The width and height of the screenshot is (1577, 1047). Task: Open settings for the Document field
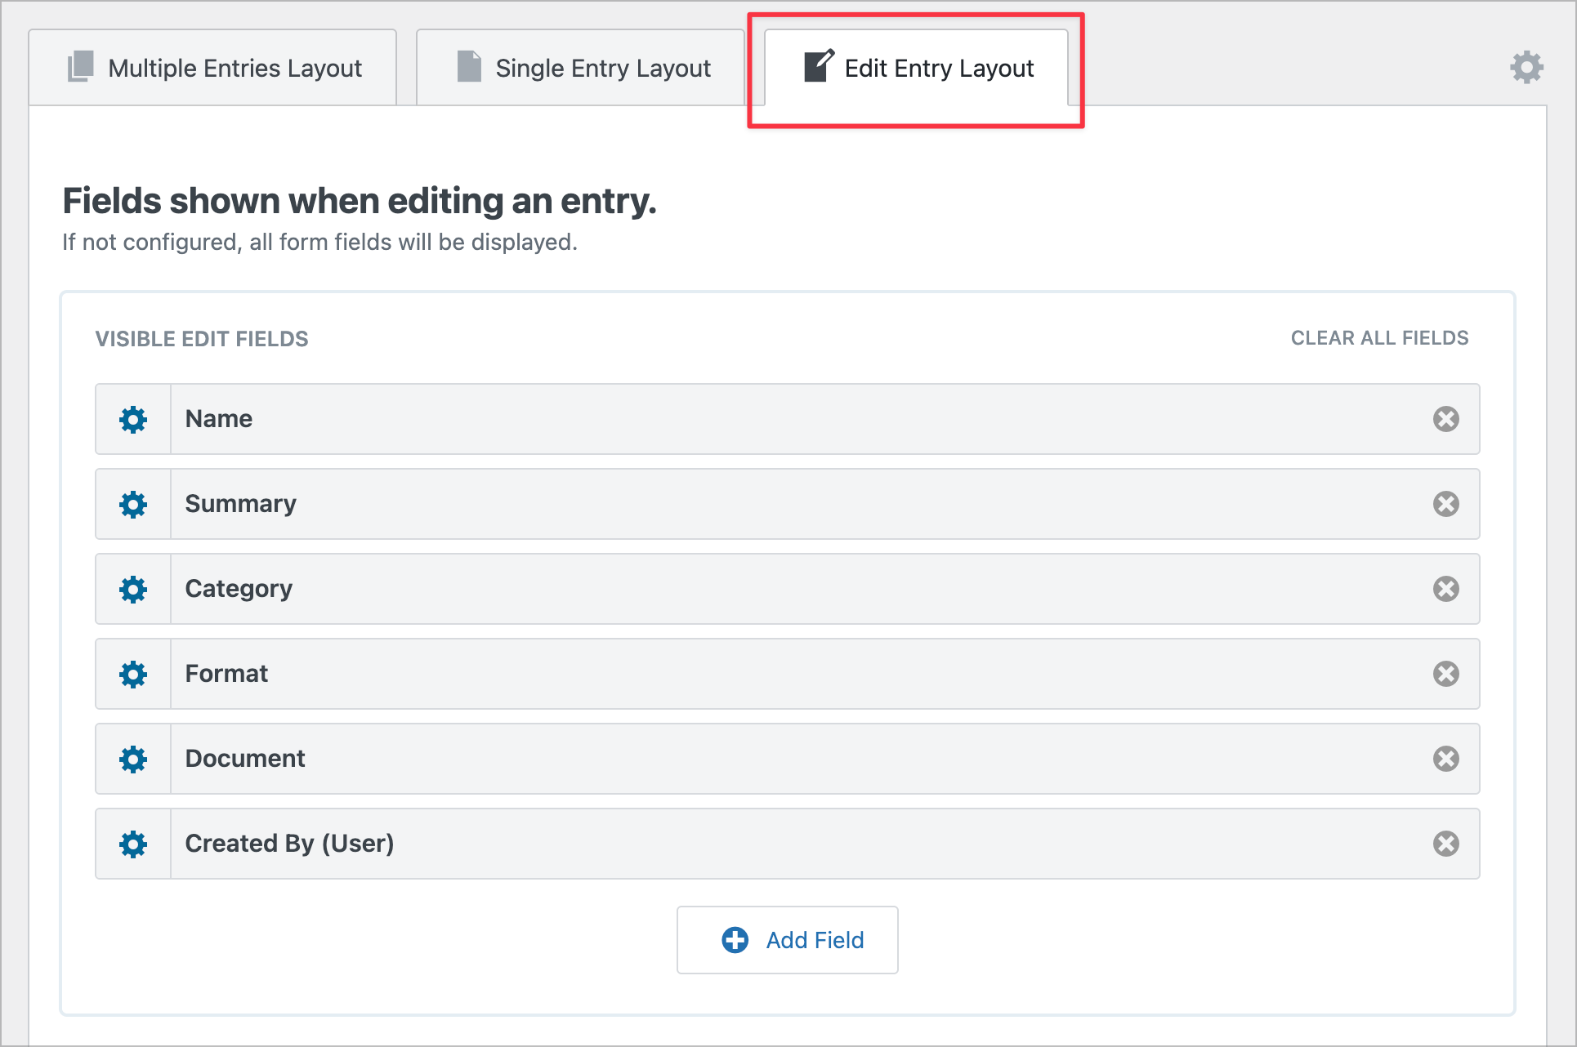tap(133, 759)
